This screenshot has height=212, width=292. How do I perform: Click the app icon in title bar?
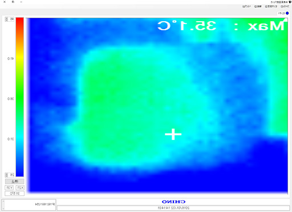coord(290,2)
